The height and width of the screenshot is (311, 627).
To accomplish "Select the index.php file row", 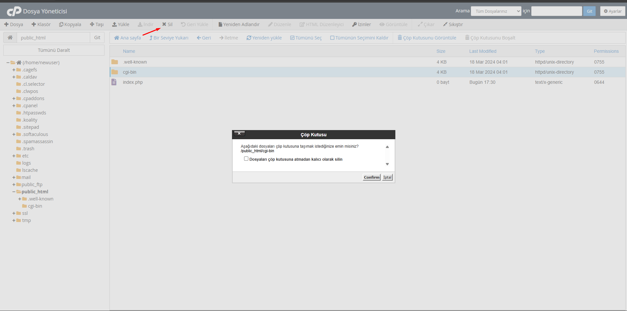I will point(368,82).
